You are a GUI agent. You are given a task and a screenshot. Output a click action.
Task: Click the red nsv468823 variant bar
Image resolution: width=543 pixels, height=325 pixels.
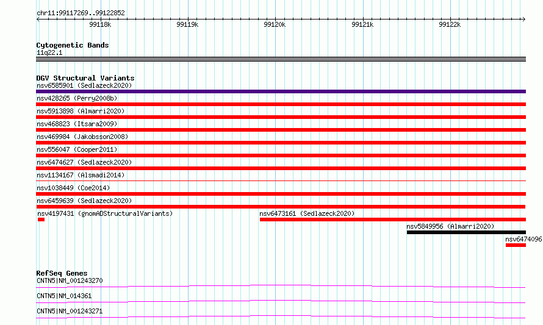pyautogui.click(x=281, y=130)
